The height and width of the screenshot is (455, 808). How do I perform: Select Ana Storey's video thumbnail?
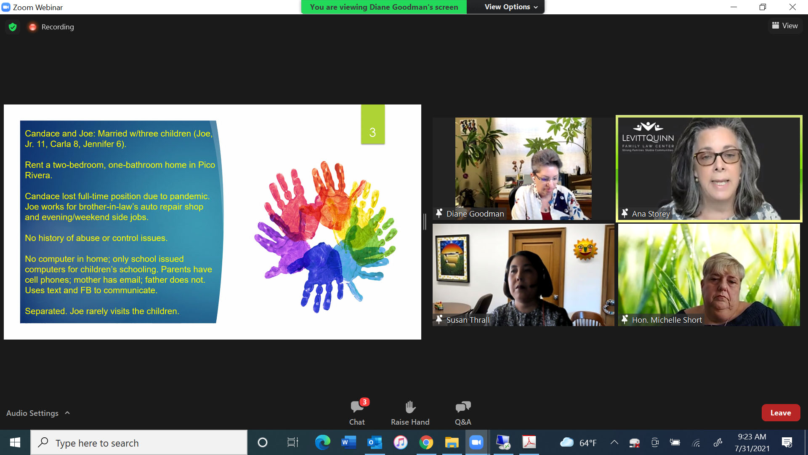709,169
